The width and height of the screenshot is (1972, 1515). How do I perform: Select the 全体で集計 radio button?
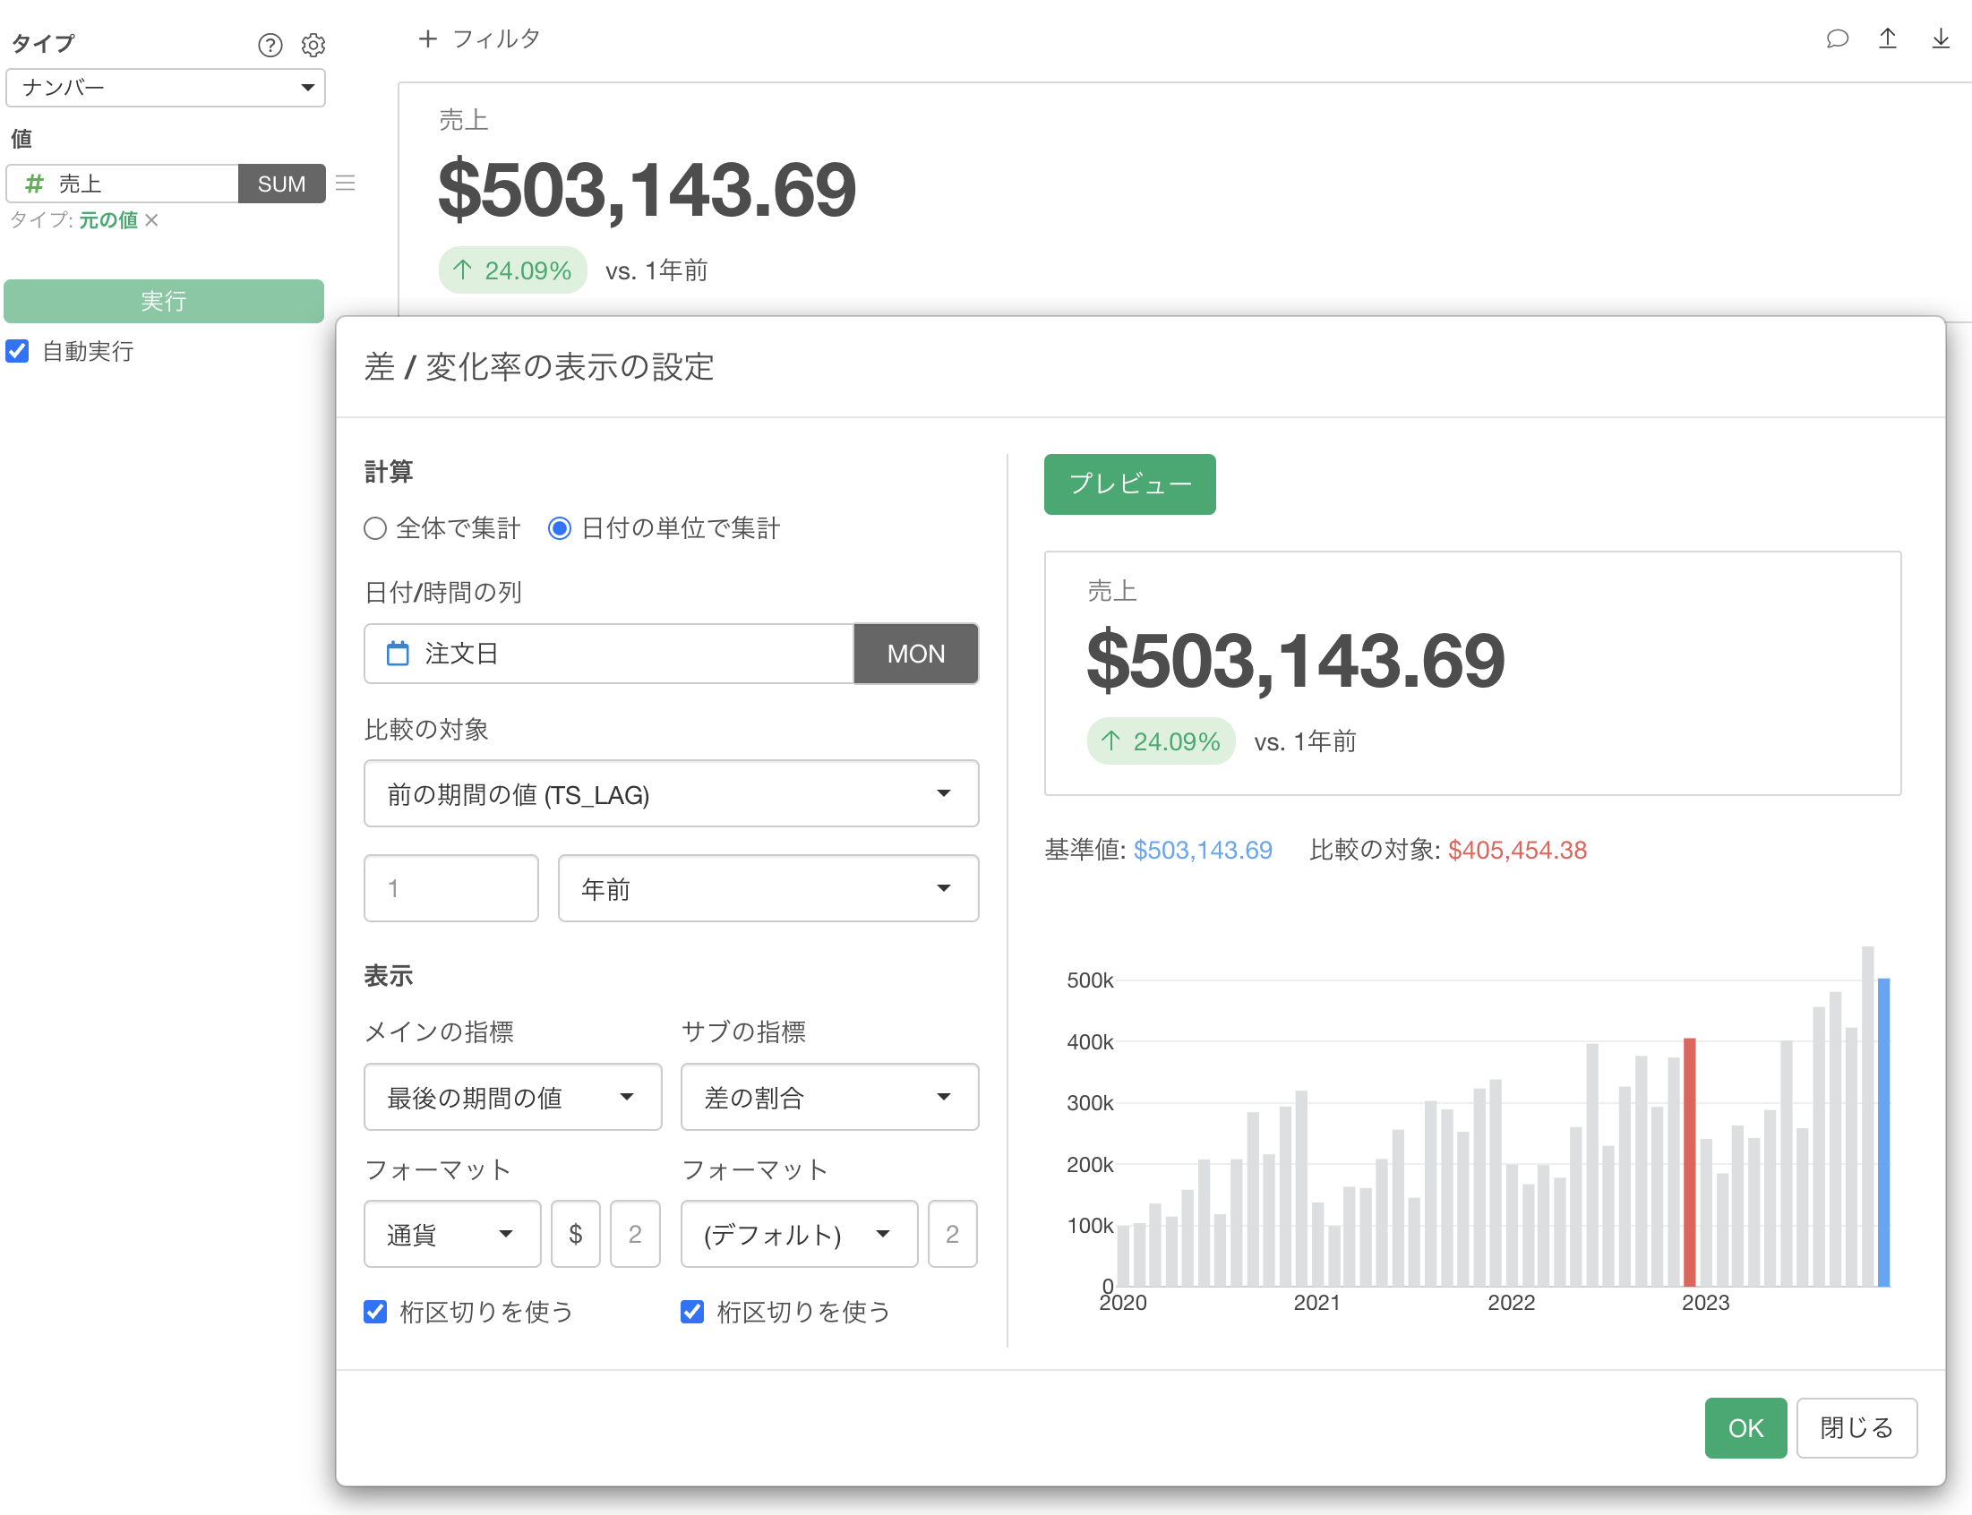[x=375, y=528]
